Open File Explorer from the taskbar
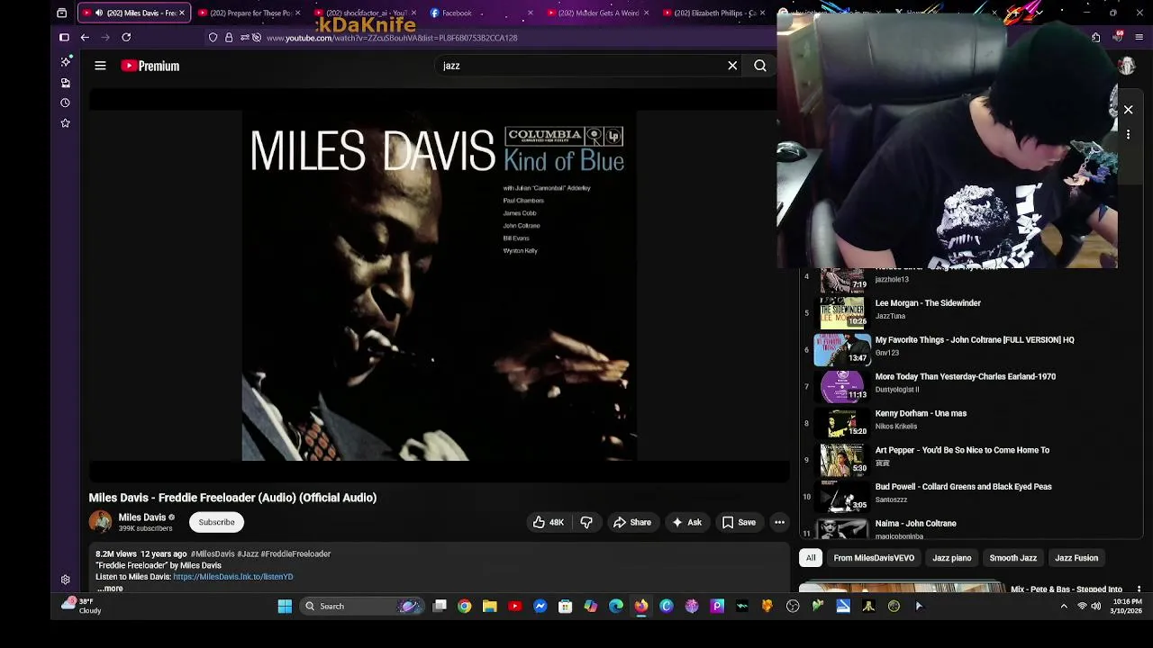Screen dimensions: 1153x648 click(x=489, y=606)
